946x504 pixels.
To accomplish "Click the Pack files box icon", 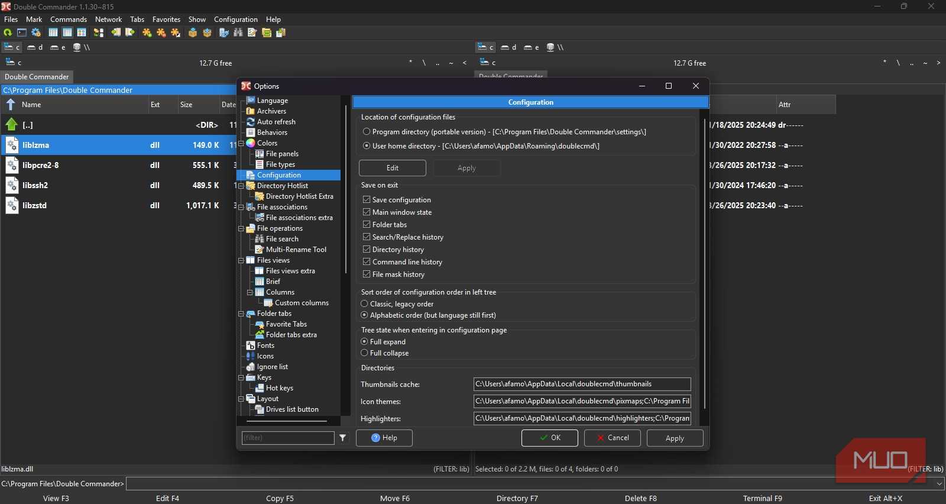I will 193,33.
